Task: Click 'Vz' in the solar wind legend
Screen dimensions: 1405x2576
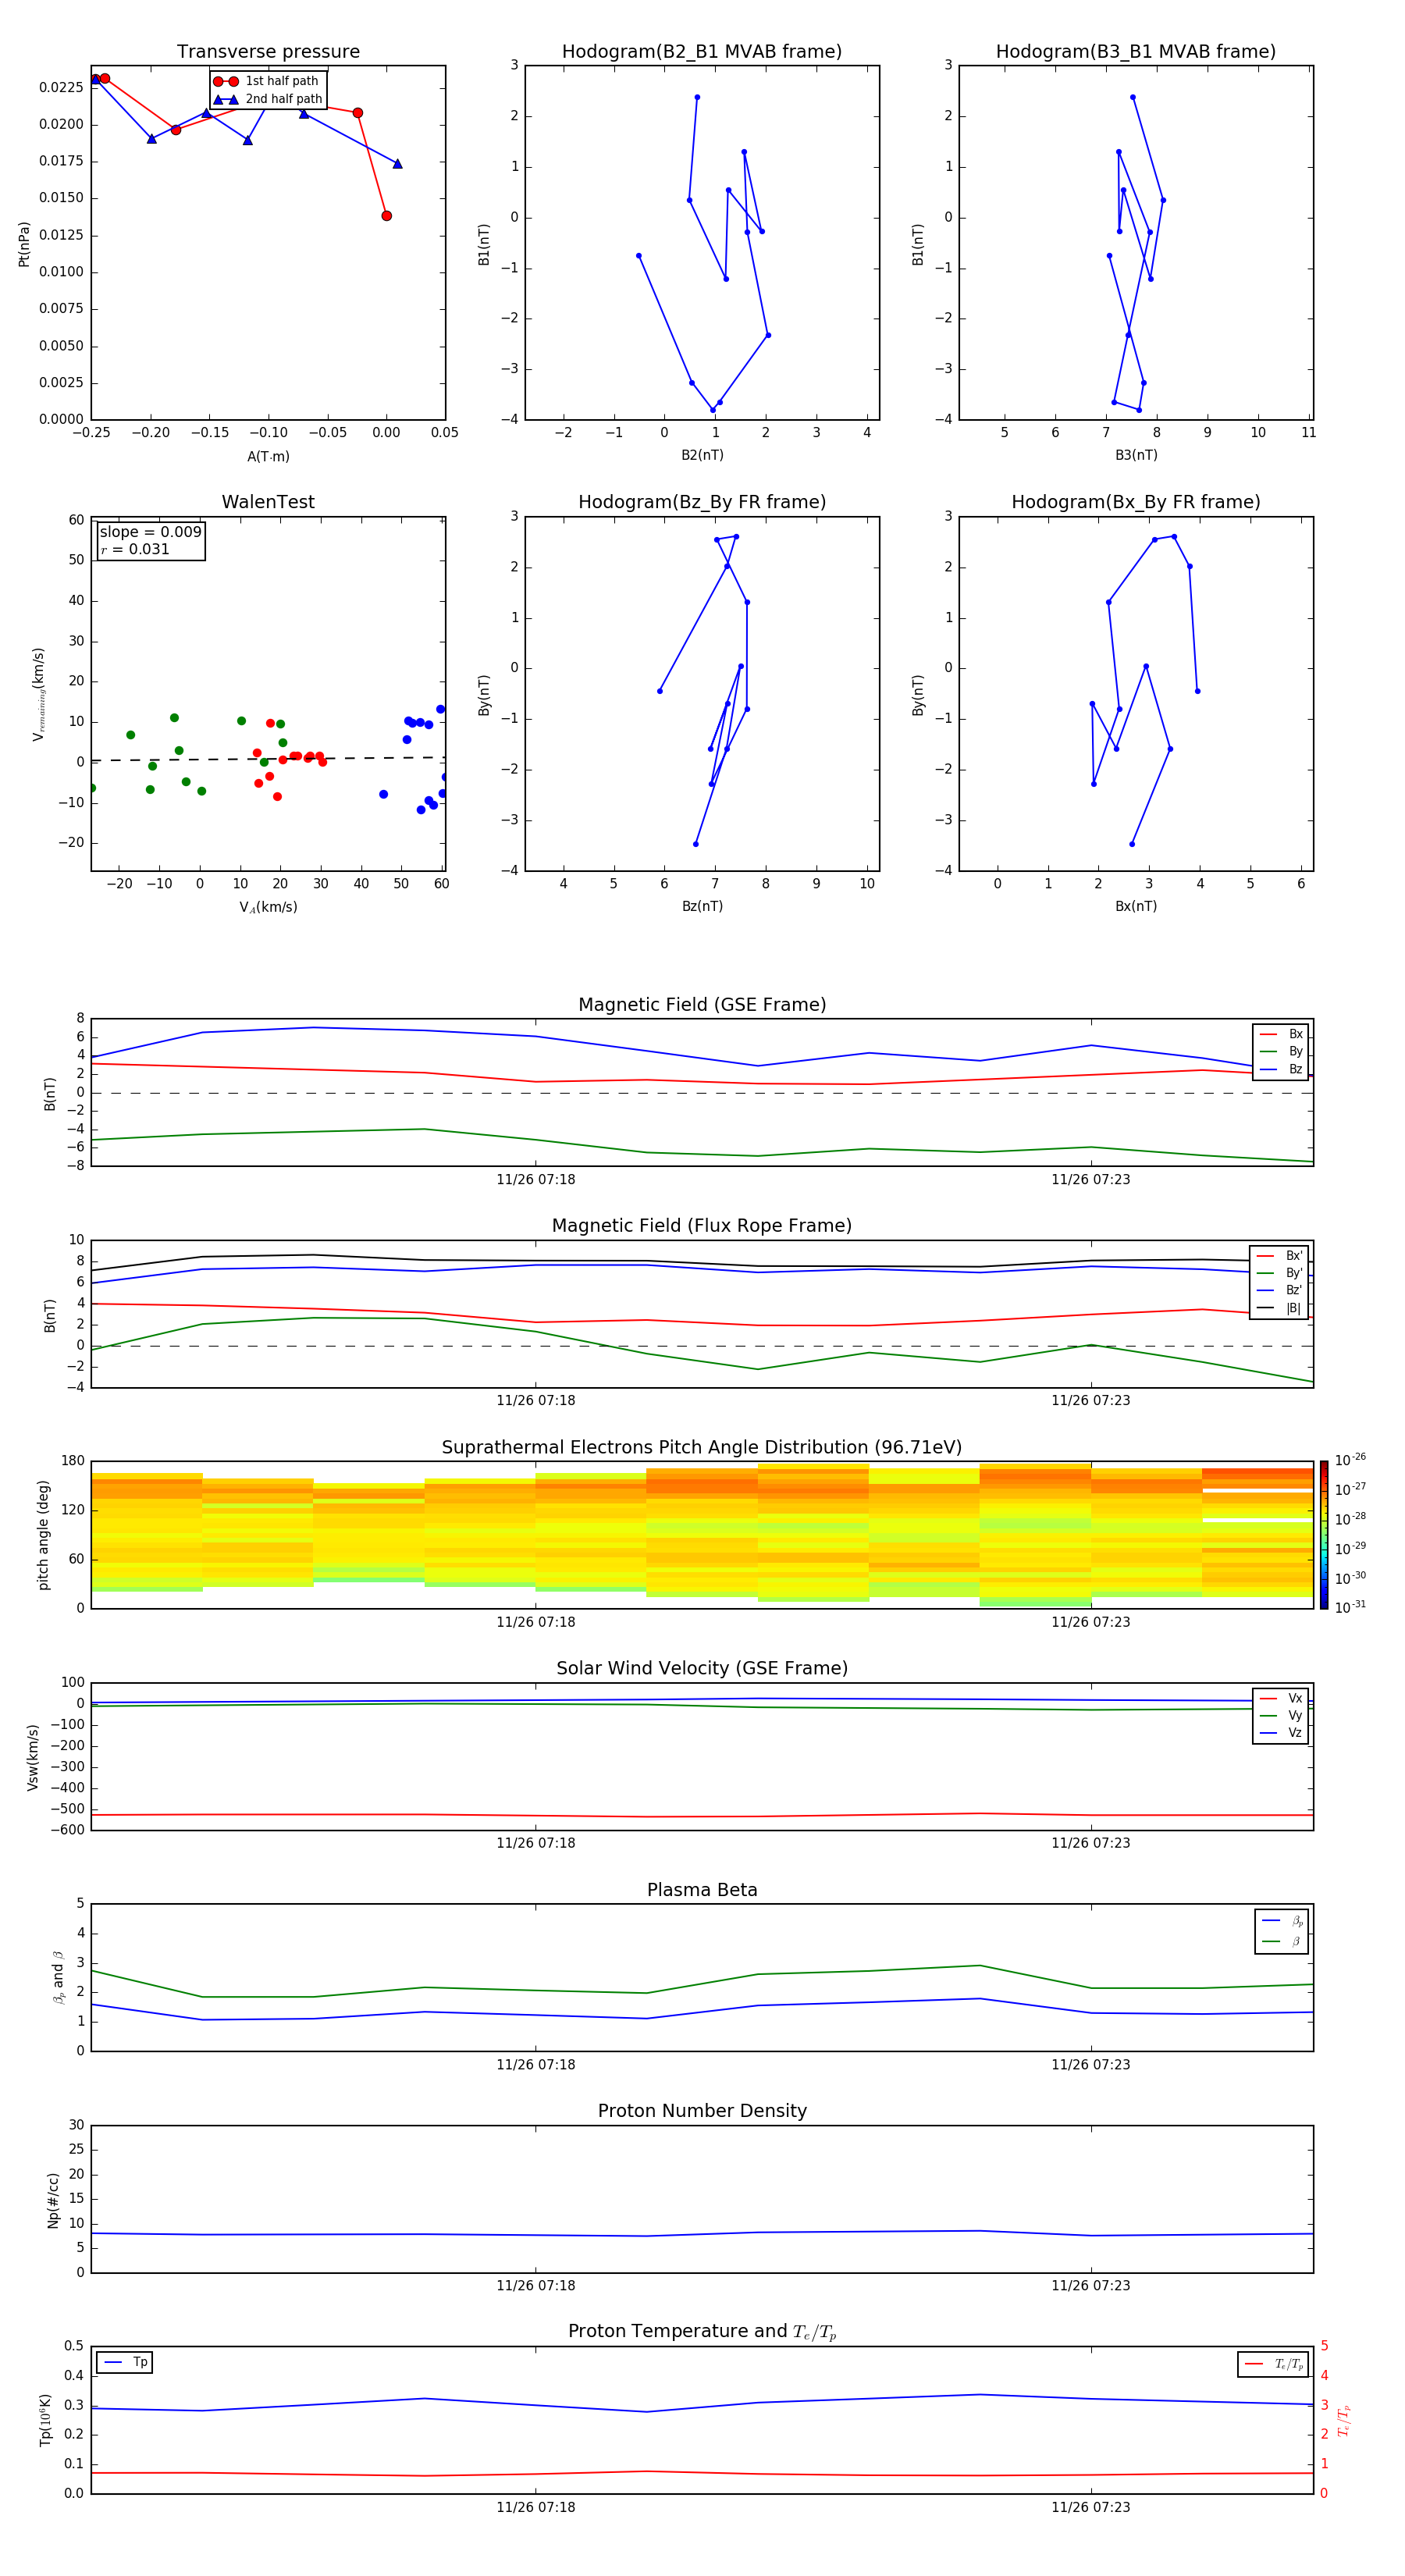Action: [x=1282, y=1733]
